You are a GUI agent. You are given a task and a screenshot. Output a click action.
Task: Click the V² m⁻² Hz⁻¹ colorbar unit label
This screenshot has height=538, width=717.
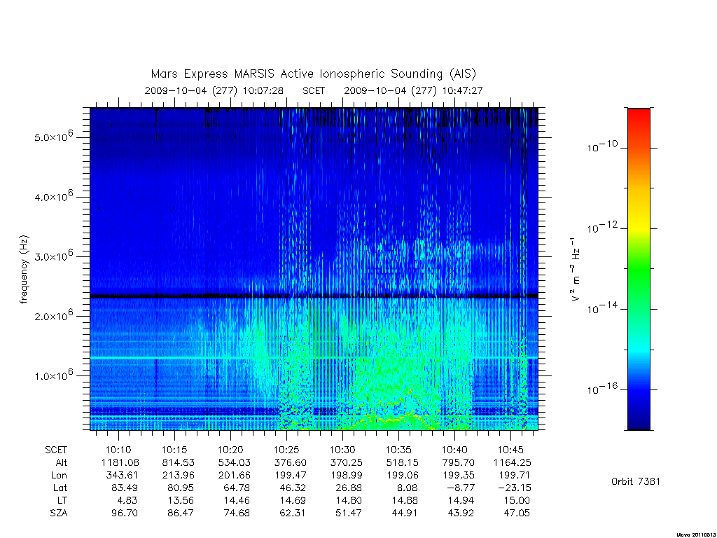tap(576, 270)
